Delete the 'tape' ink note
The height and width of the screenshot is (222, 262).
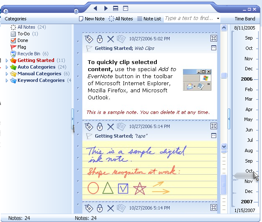pyautogui.click(x=111, y=127)
